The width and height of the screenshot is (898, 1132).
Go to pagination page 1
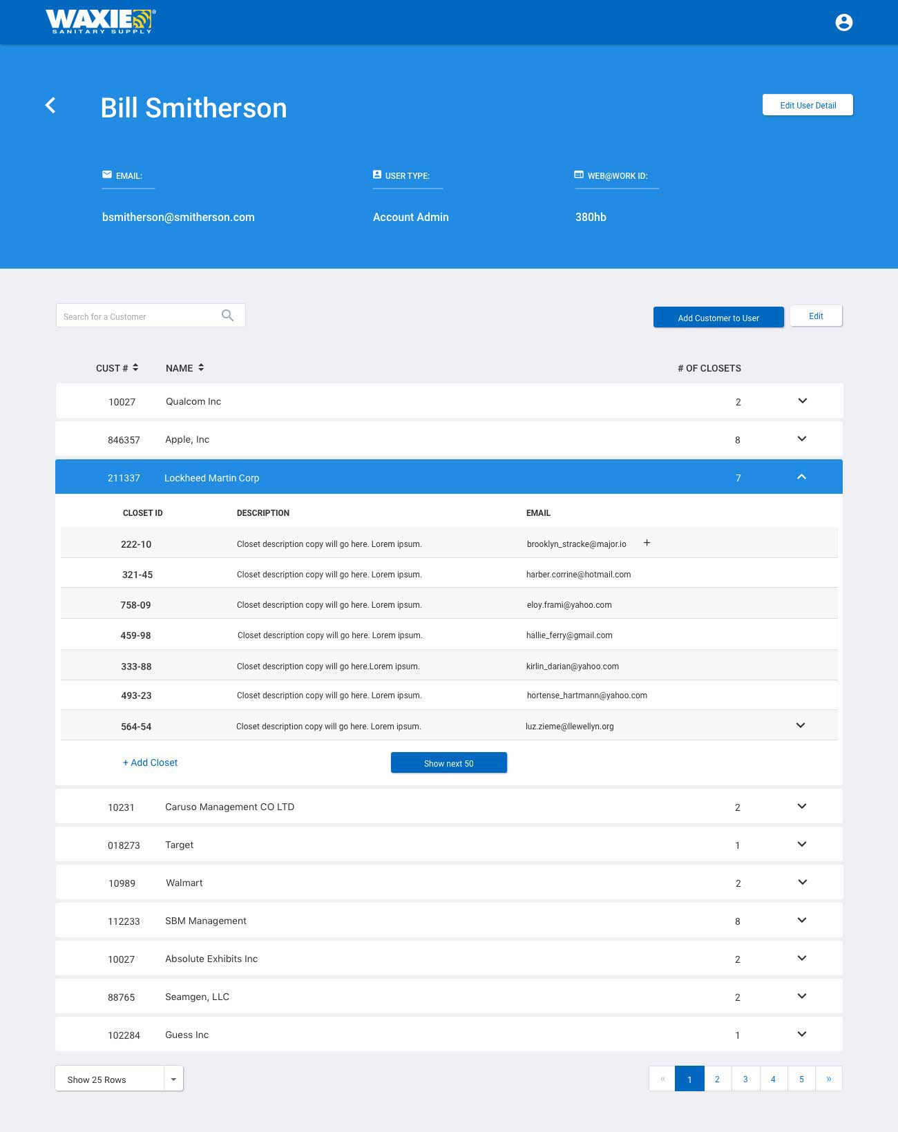(x=689, y=1079)
